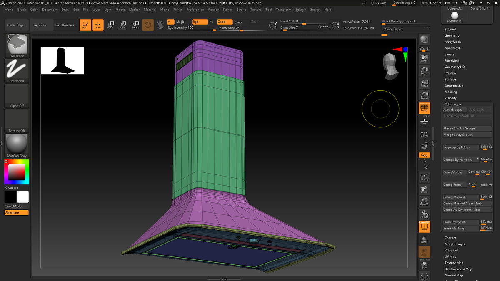Open the Render menu
The image size is (500, 281).
213,10
